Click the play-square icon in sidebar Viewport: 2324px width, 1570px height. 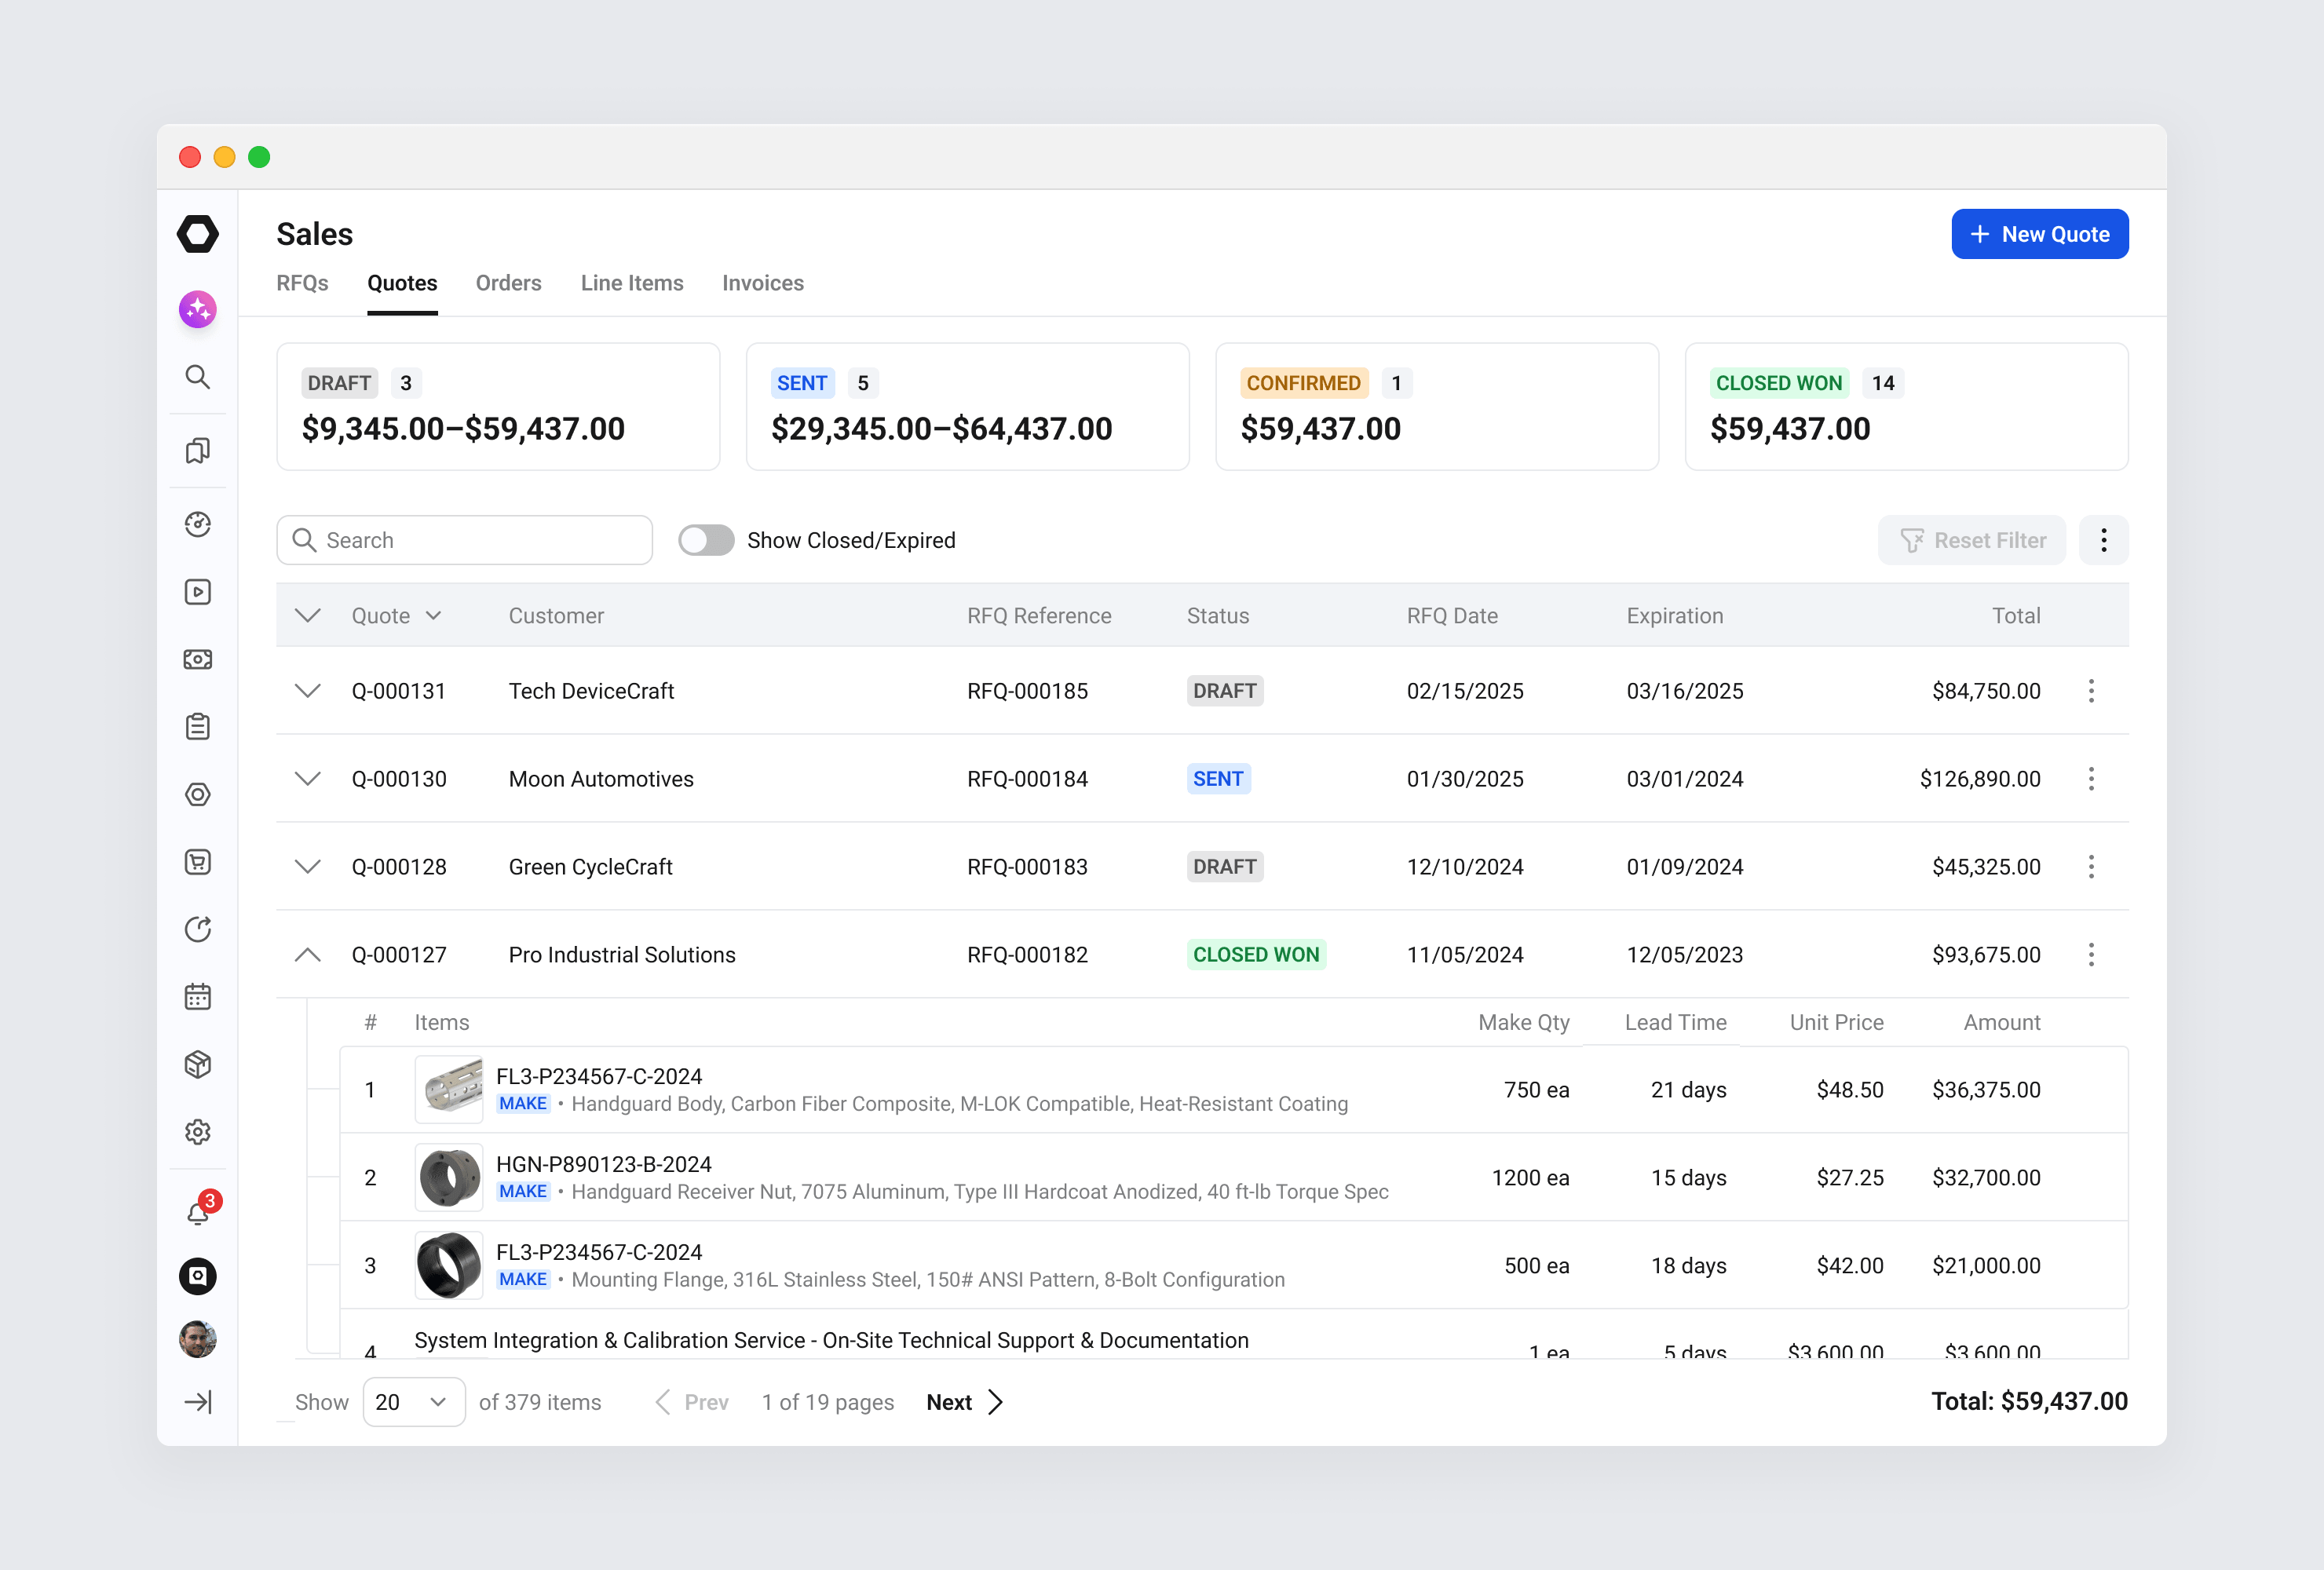coord(198,592)
